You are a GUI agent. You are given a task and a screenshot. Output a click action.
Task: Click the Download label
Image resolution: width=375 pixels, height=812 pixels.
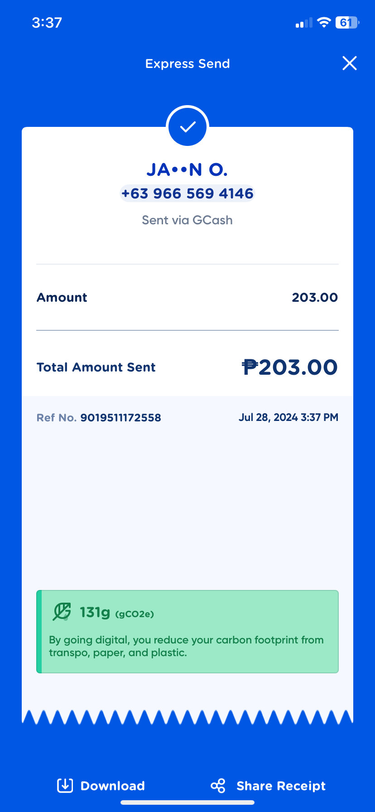113,786
